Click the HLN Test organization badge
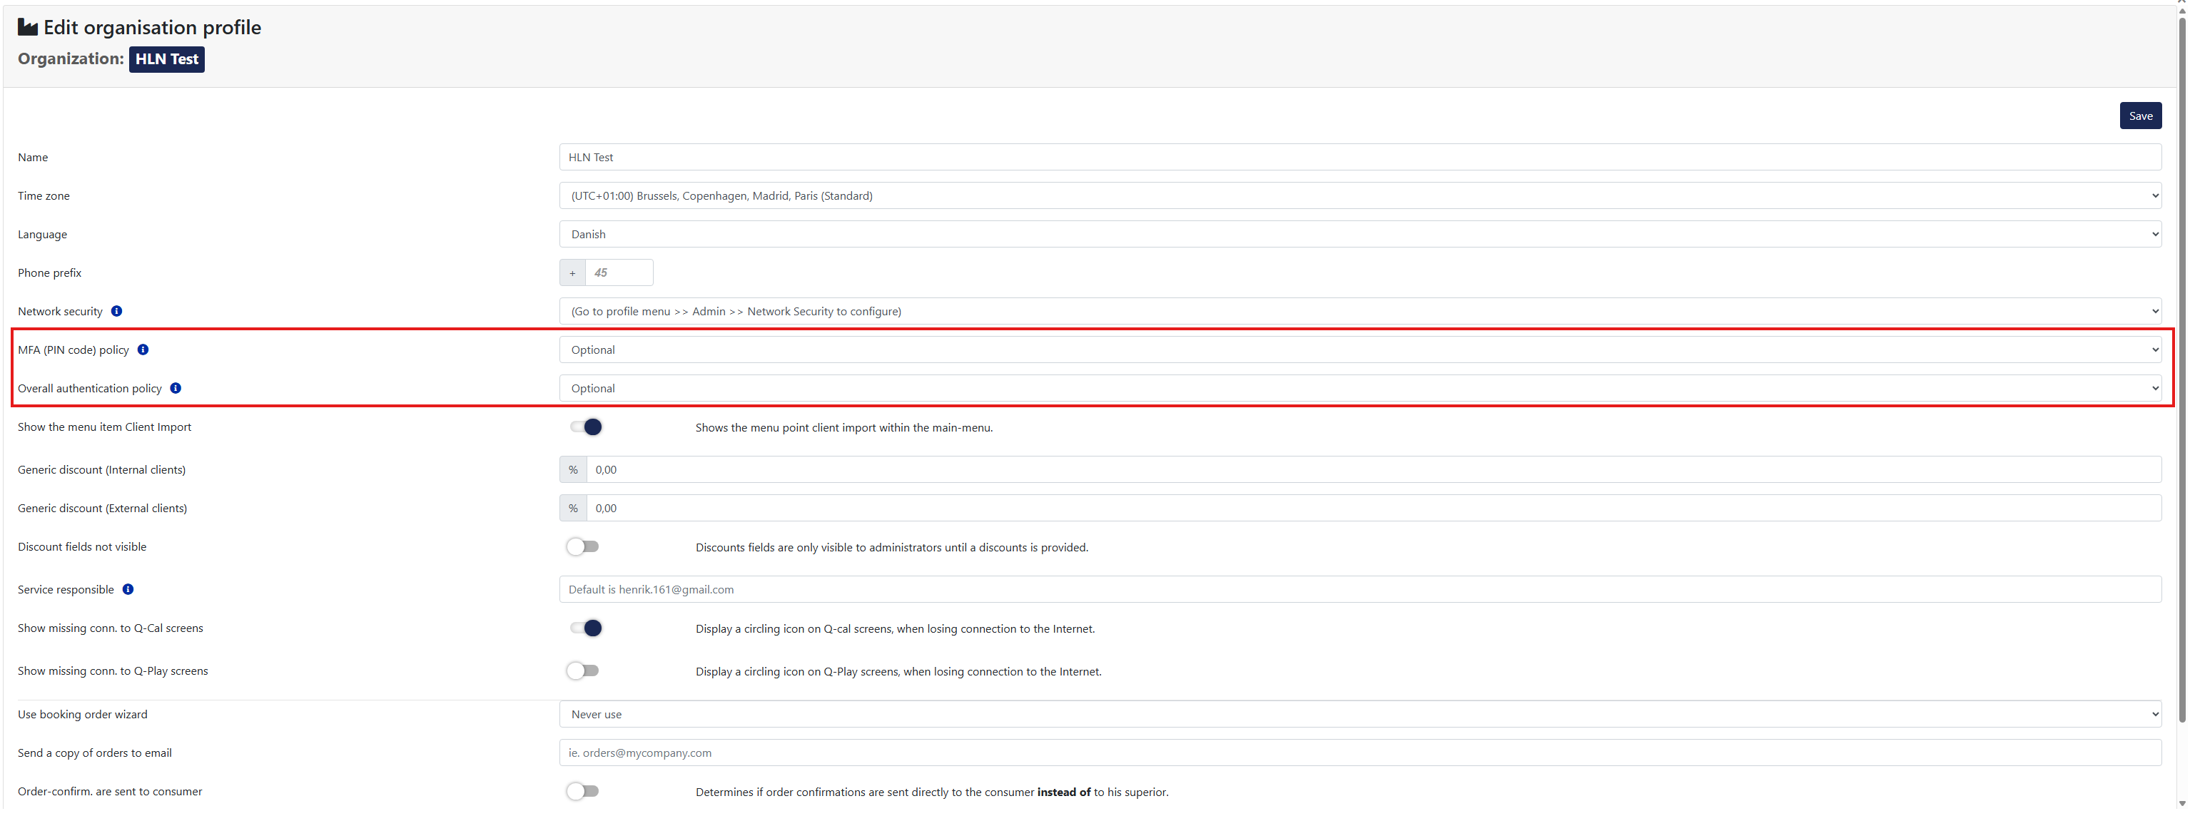 tap(167, 58)
